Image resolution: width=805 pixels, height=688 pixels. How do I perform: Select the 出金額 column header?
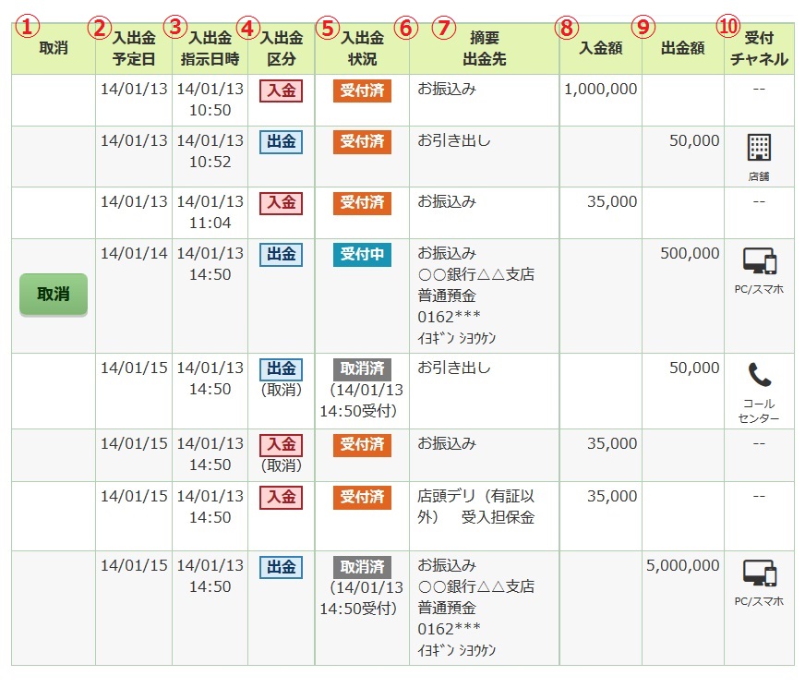tap(681, 48)
